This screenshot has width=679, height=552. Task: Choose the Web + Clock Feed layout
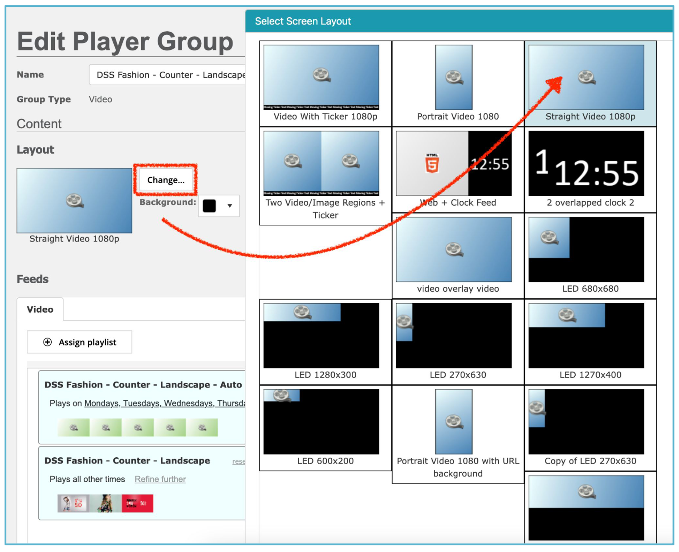click(x=458, y=169)
